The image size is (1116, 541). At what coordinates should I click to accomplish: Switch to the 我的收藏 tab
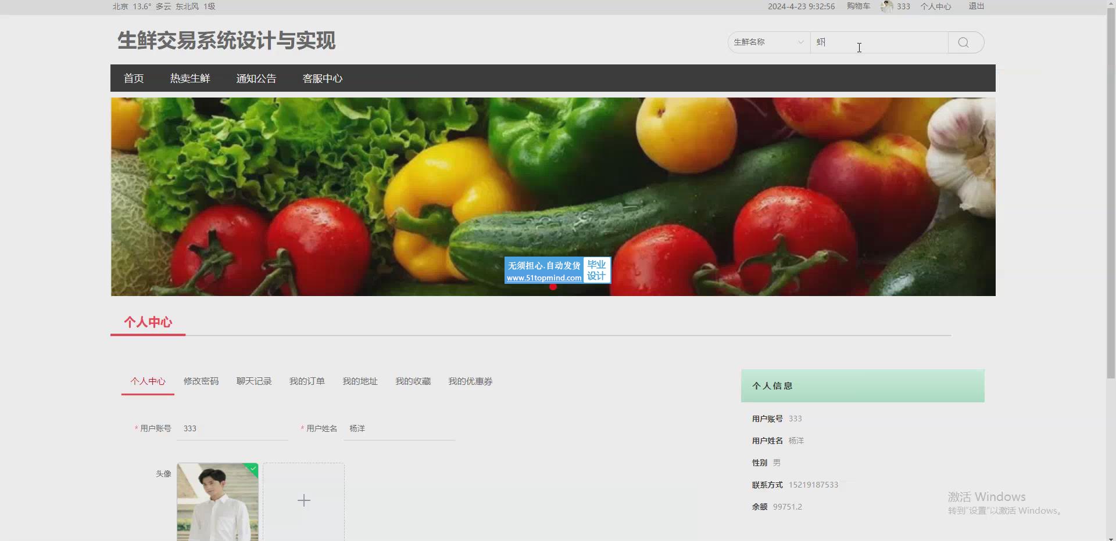[x=413, y=381]
